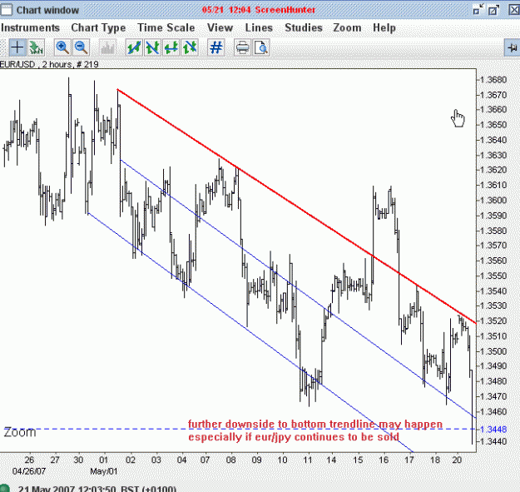Click the red upper trendline
This screenshot has height=492, width=520.
297,206
